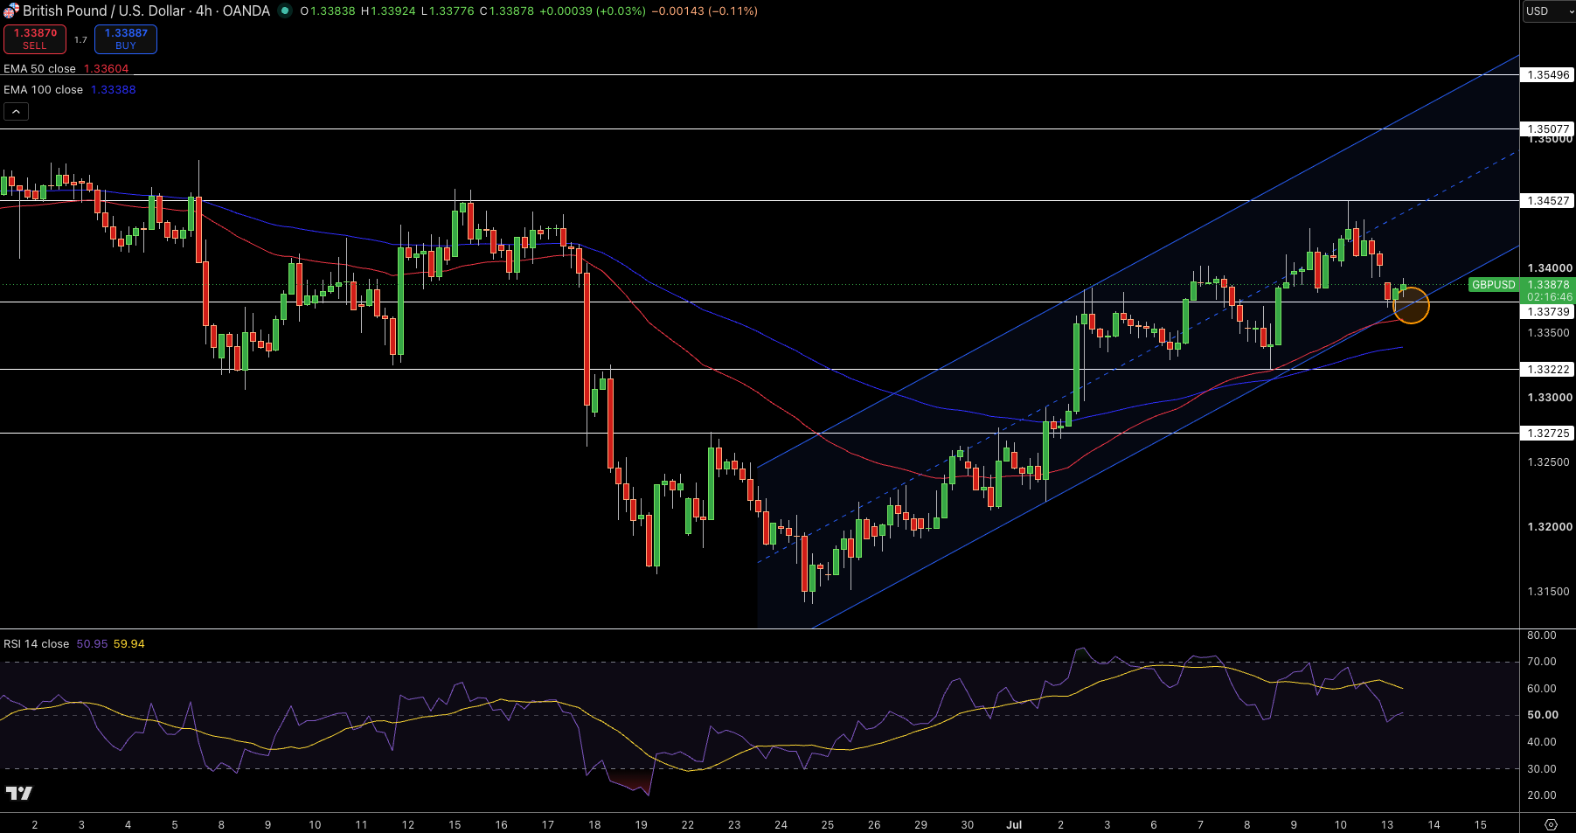Select the RSI 14 close indicator label

(x=36, y=643)
